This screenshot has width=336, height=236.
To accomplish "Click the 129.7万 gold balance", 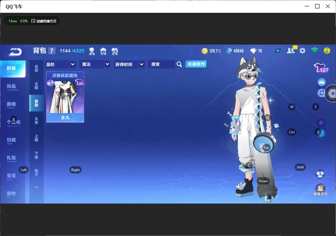I will 215,51.
